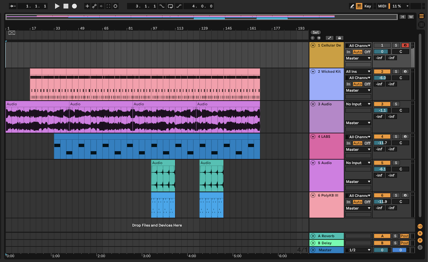This screenshot has height=262, width=428.
Task: Collapse the 3 Audio track
Action: pyautogui.click(x=313, y=104)
